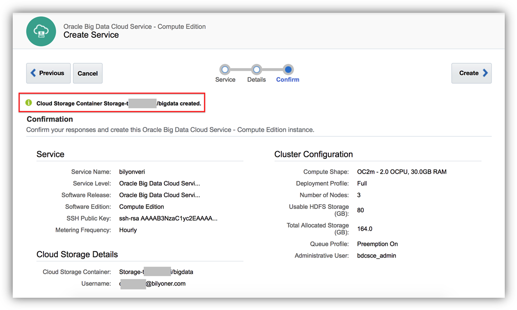Viewport: 517px width, 310px height.
Task: Click the administrative user 'bdcsce_admin'
Action: point(376,256)
